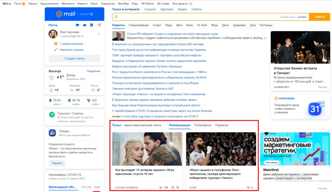Viewport: 332px width, 192px height.
Task: Open the cloud storage icon in mail widget
Action: coord(85,25)
